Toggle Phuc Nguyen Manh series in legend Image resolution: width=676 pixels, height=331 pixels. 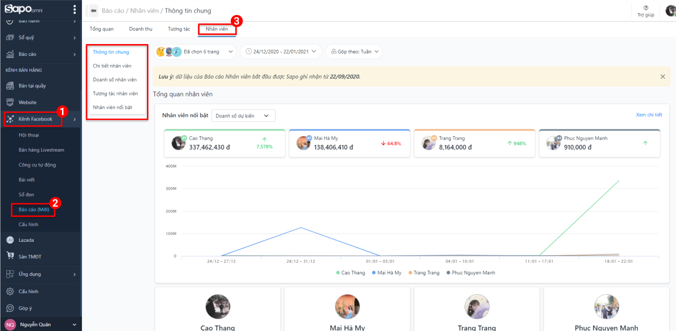[x=470, y=273]
